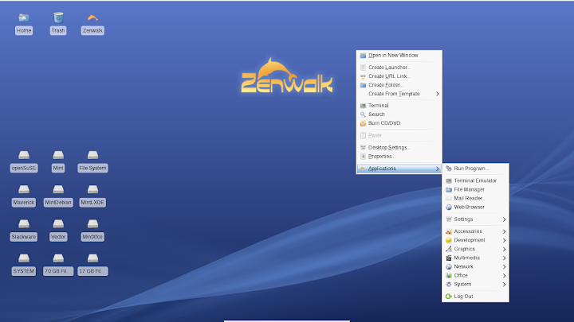Select the Maverick drive icon
The width and height of the screenshot is (574, 322).
click(x=24, y=189)
